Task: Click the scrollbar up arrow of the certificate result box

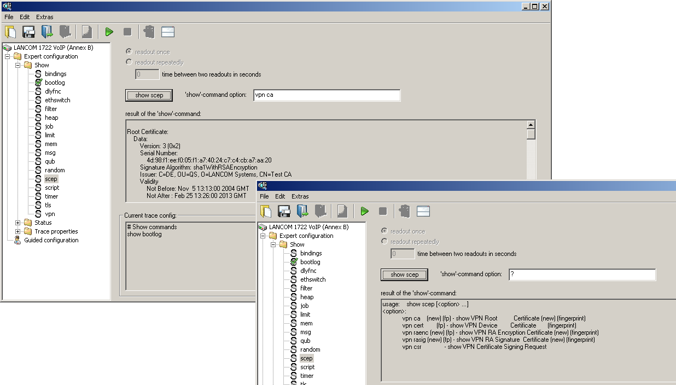Action: tap(531, 124)
